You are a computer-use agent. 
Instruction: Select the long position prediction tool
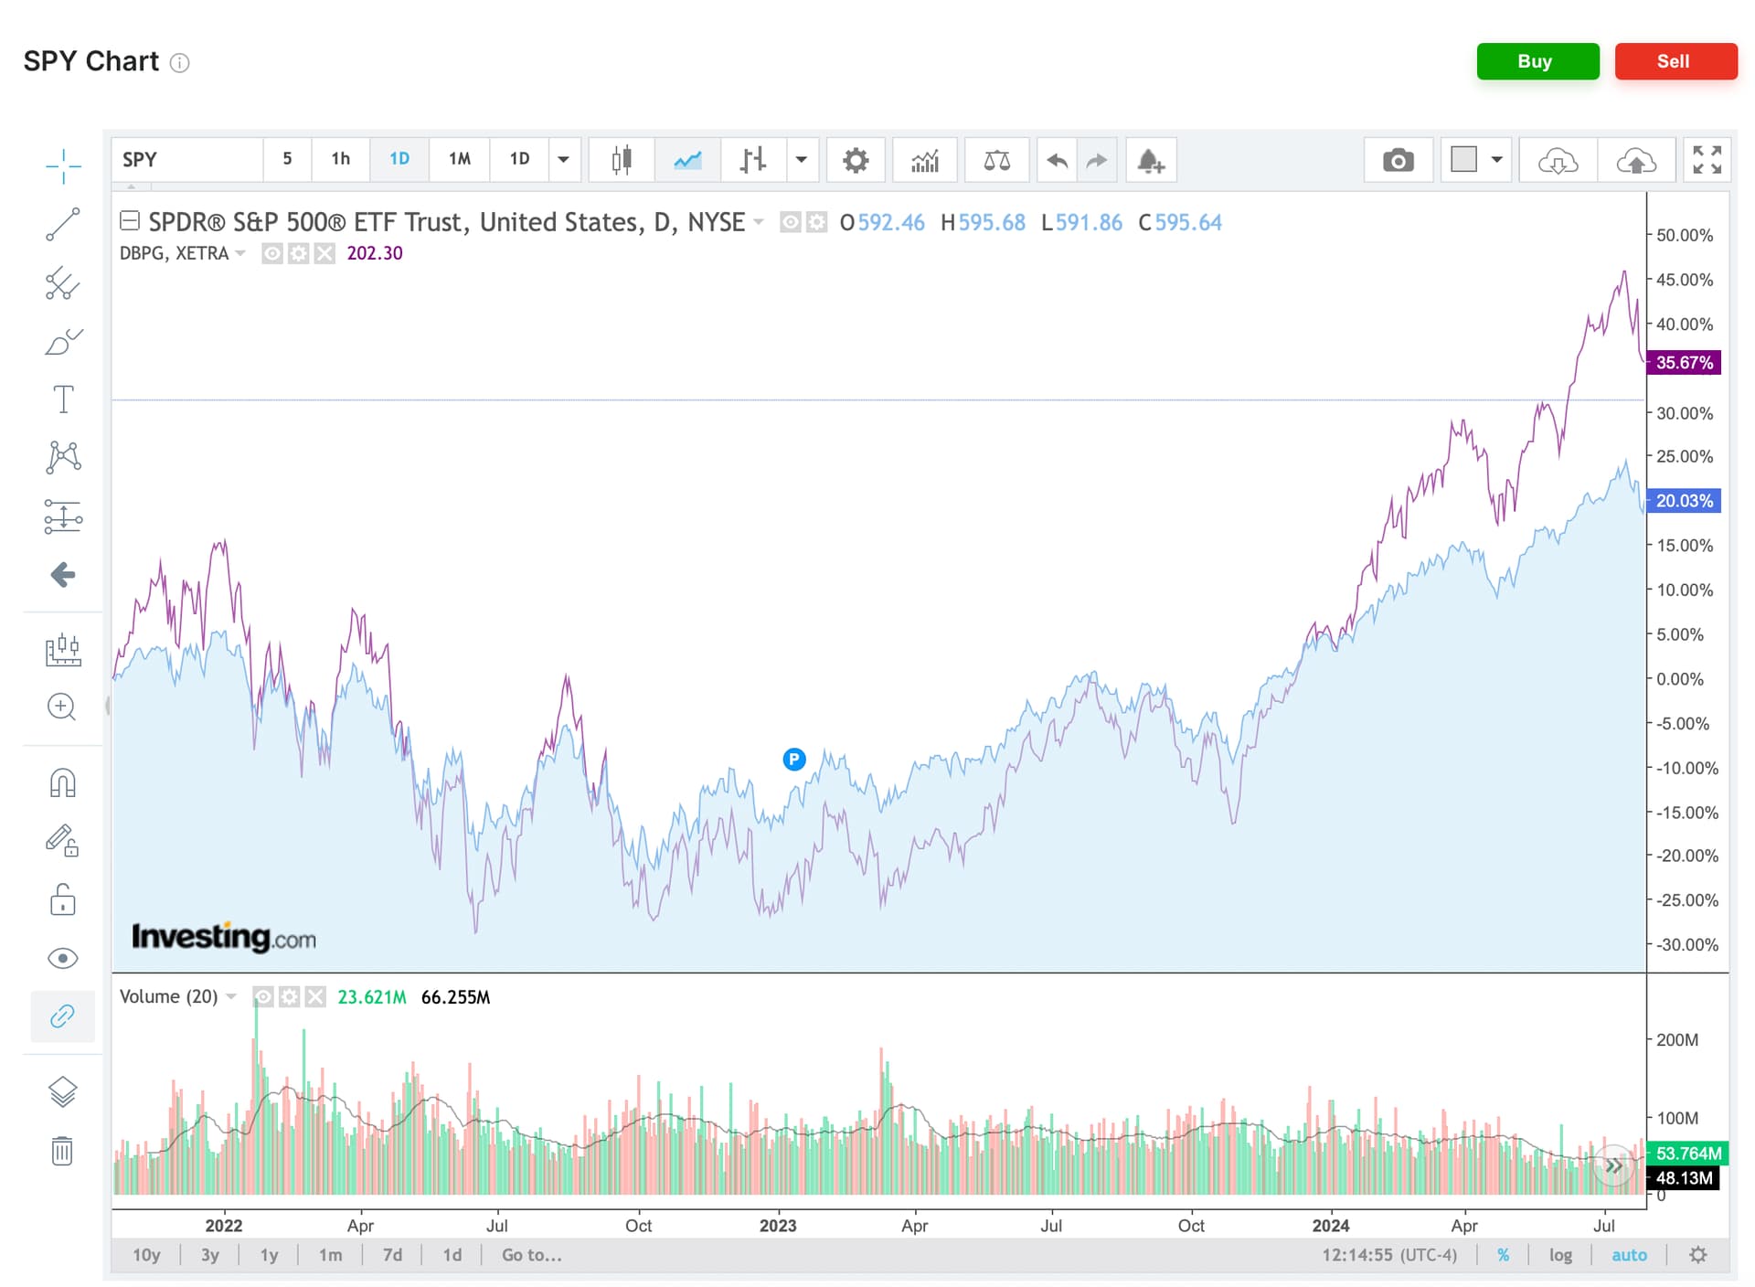pos(63,516)
